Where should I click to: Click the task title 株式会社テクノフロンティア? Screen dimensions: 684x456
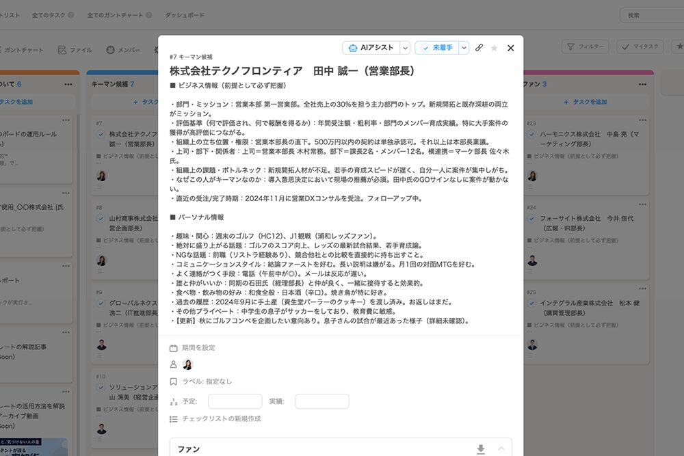pyautogui.click(x=236, y=70)
